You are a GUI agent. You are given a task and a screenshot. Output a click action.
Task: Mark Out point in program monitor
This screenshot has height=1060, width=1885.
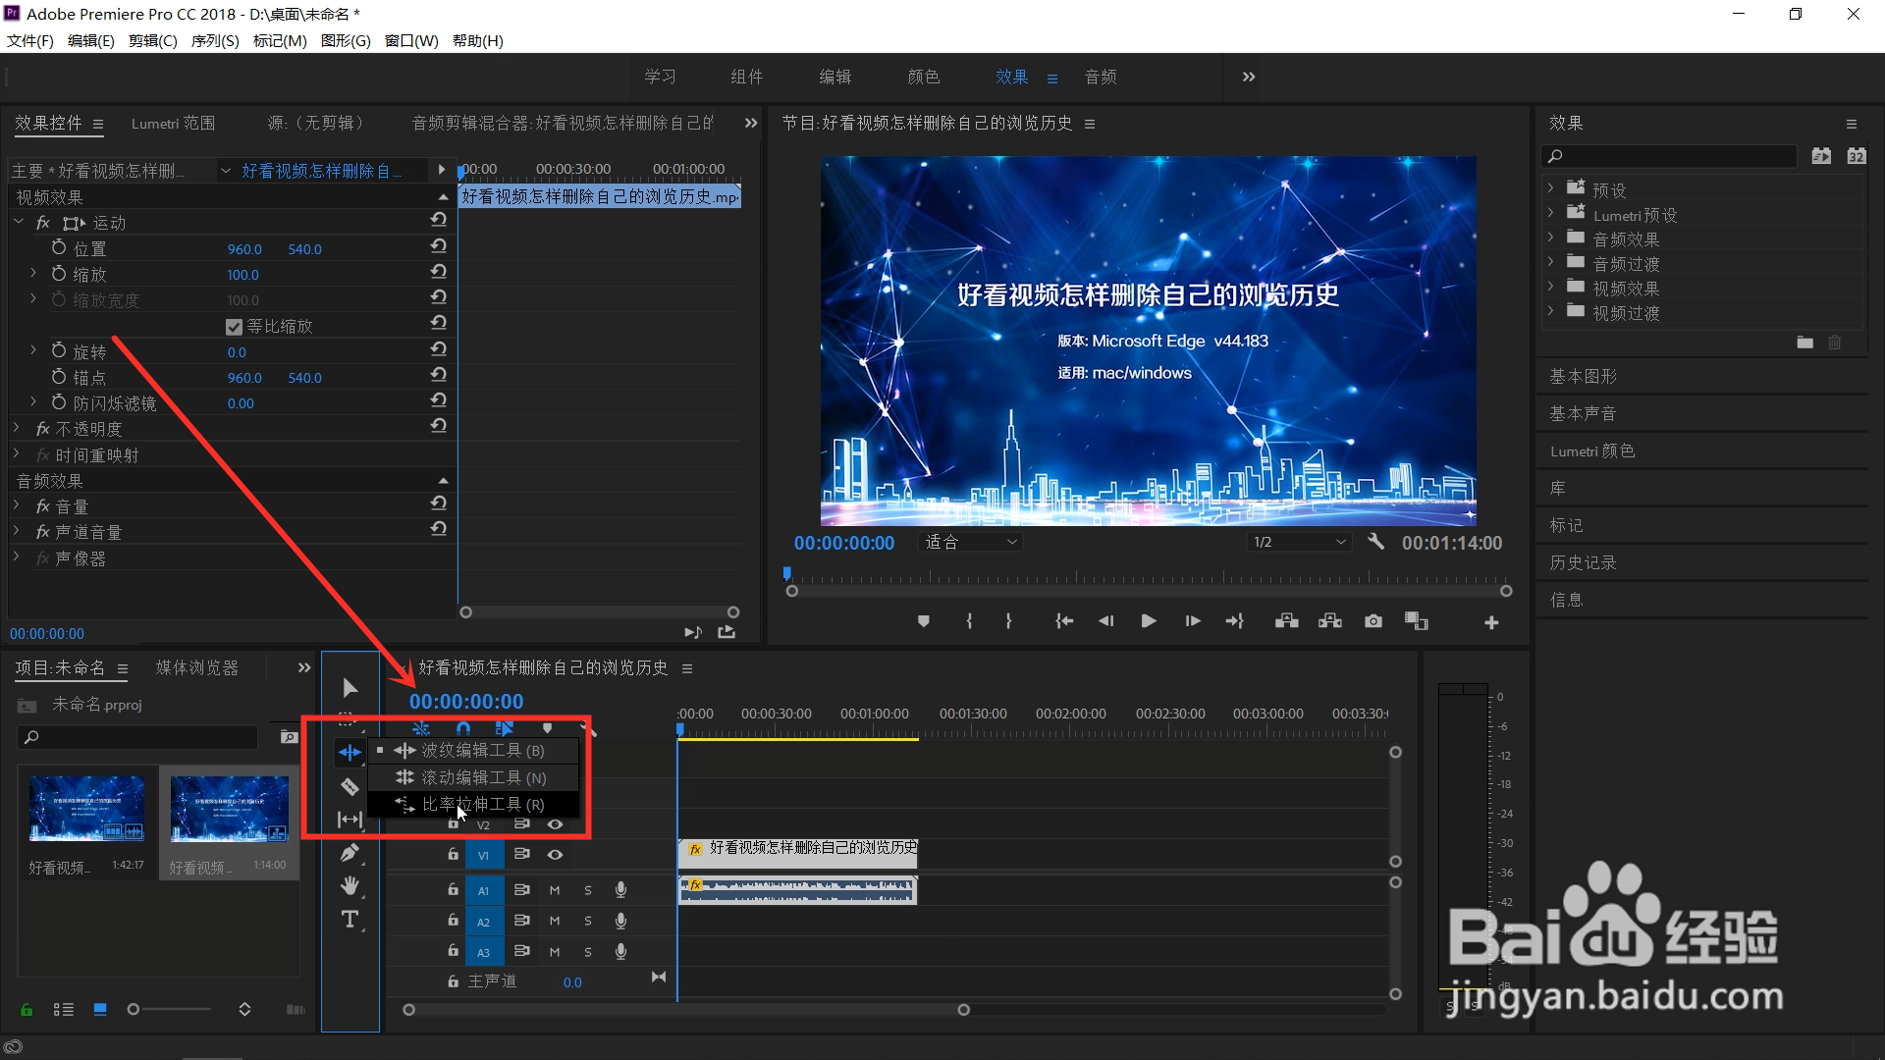pos(1008,621)
